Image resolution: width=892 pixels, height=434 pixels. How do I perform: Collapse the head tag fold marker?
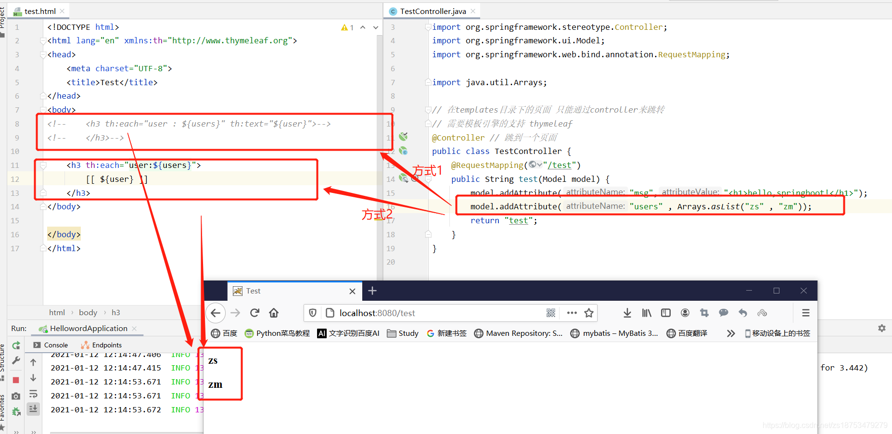43,55
